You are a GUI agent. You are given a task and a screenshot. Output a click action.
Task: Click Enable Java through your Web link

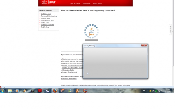(72, 66)
